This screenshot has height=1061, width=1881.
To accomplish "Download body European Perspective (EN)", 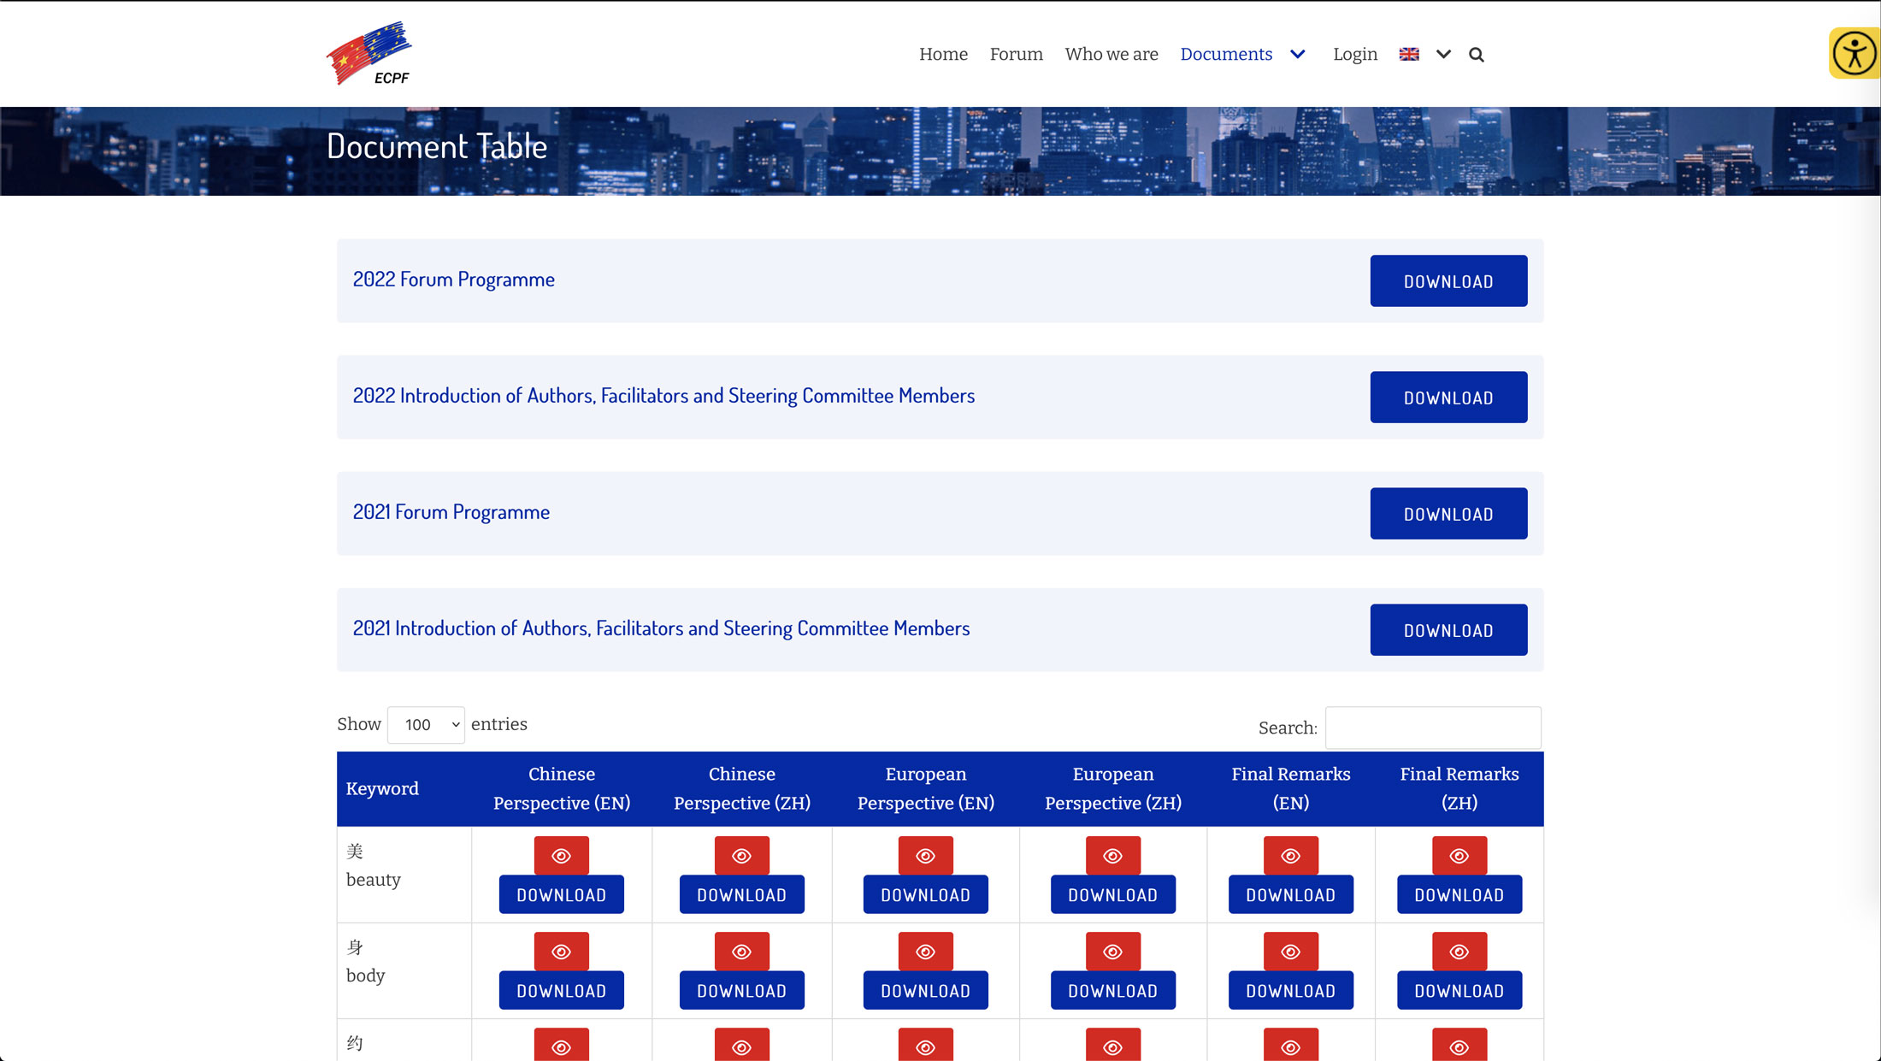I will (926, 990).
